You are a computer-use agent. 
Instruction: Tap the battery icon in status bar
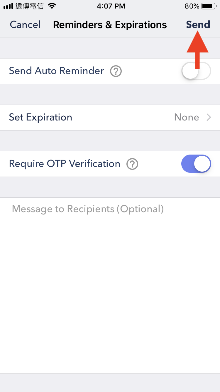pos(209,6)
